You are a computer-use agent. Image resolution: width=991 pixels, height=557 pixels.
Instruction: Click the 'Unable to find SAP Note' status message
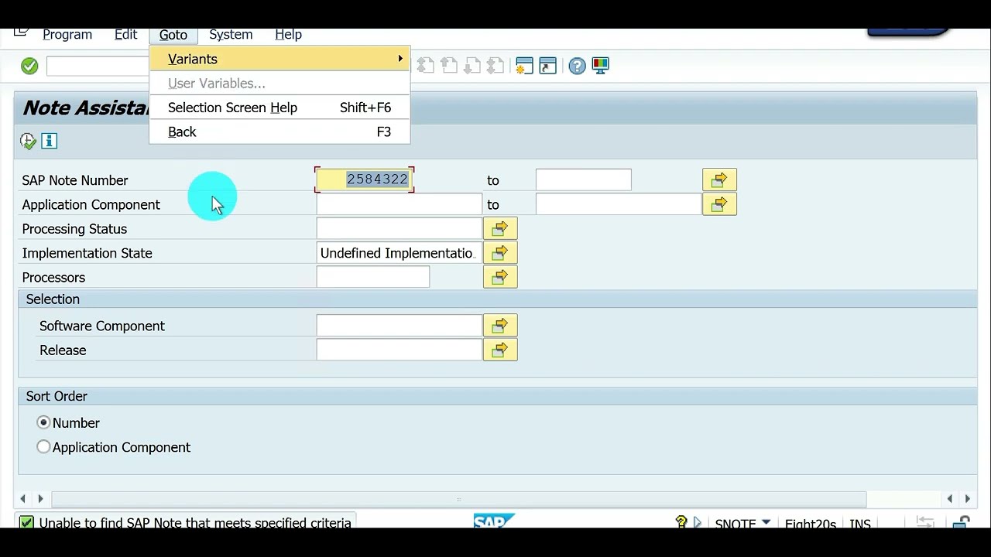point(195,523)
